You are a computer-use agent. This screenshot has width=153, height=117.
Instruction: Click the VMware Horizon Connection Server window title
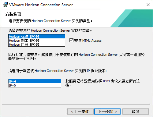tap(41, 5)
